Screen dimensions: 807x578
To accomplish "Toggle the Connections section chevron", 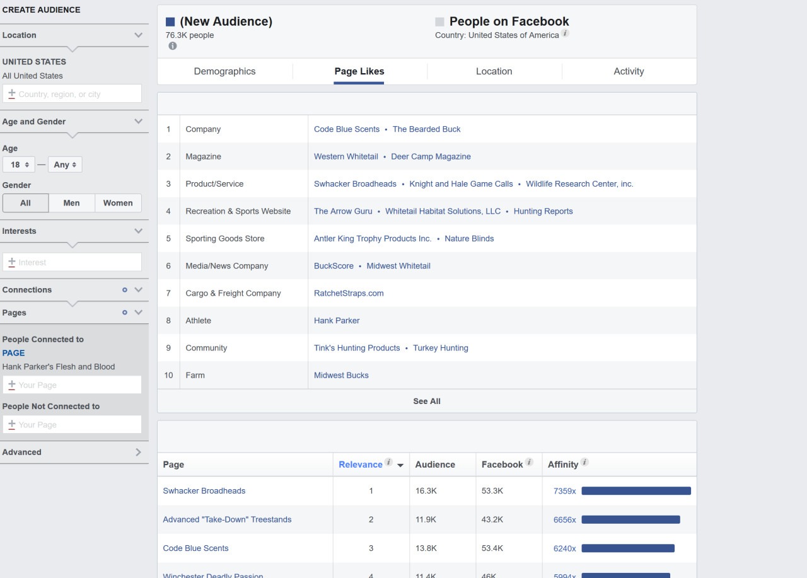I will tap(139, 290).
